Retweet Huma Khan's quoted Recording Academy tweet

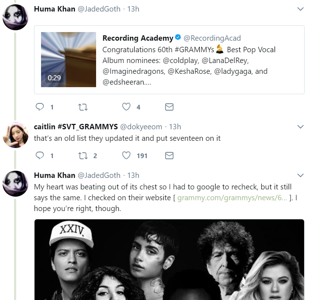pos(83,107)
